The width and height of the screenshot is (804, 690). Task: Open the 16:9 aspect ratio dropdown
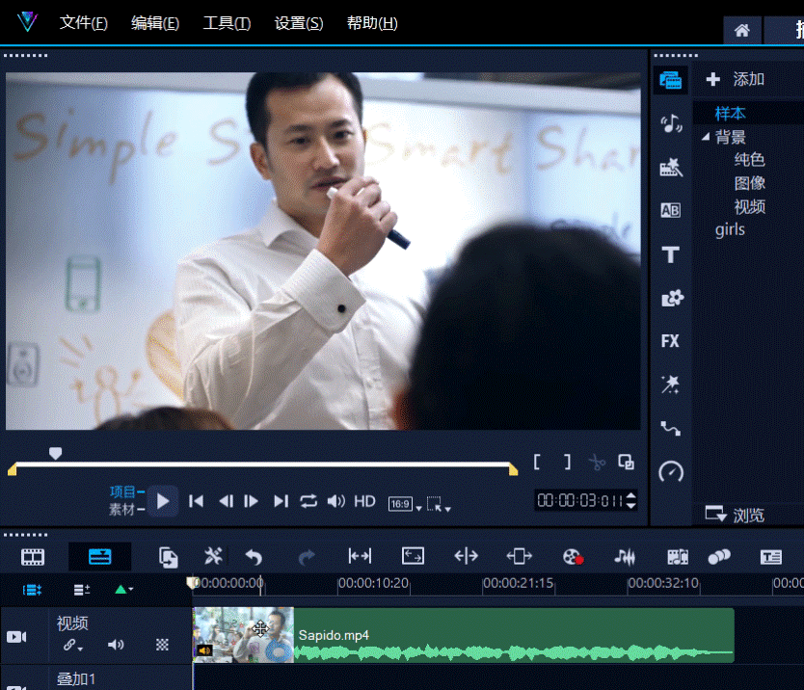[x=405, y=504]
